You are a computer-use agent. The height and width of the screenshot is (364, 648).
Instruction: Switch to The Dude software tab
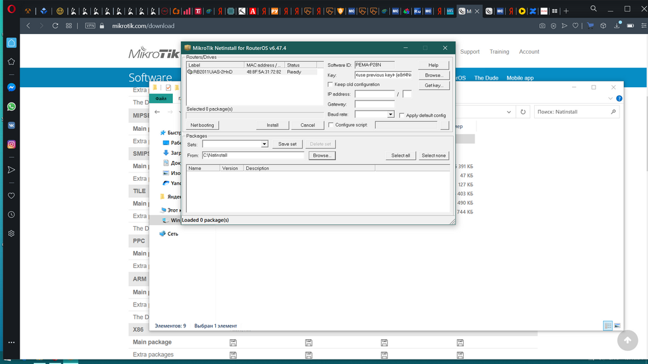(x=486, y=78)
